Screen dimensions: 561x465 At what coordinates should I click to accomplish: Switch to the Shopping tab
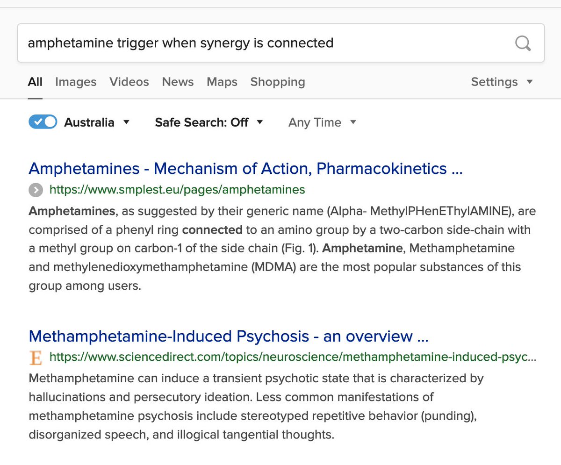point(278,82)
